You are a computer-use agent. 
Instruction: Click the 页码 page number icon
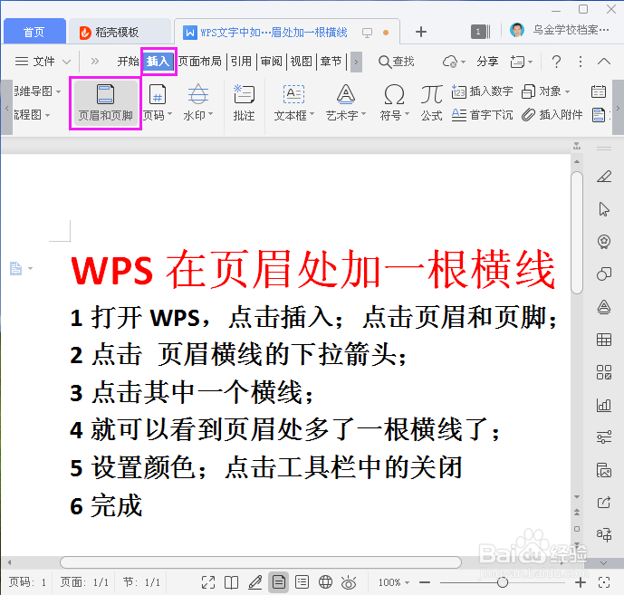(158, 95)
